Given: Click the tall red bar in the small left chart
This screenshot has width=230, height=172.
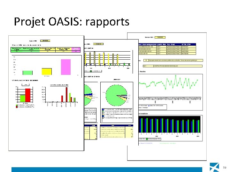Looking at the screenshot, I should coord(28,95).
